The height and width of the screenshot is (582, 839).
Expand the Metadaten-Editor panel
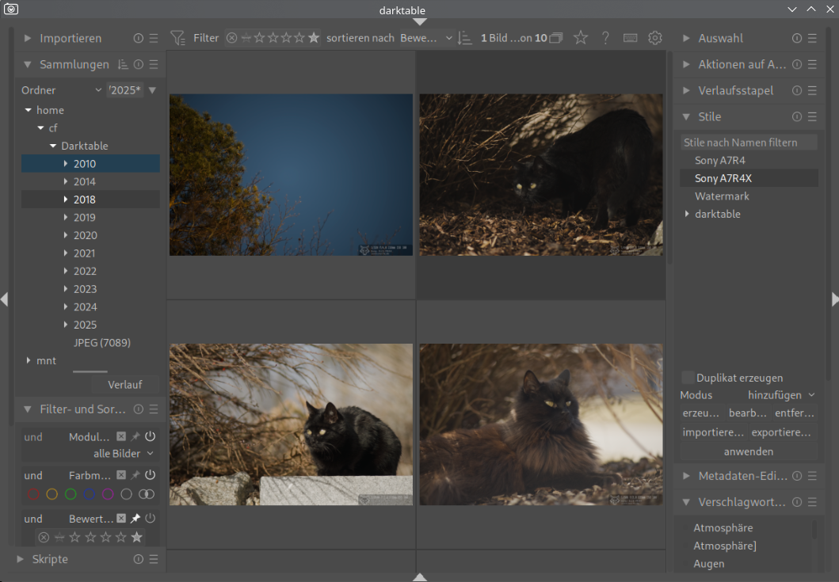(x=742, y=476)
